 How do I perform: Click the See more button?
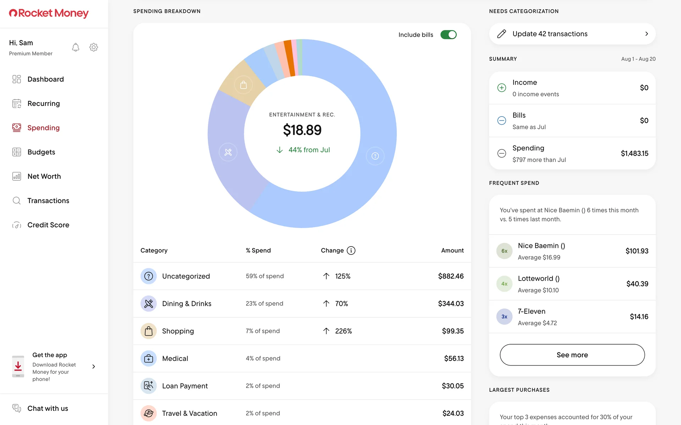tap(572, 355)
